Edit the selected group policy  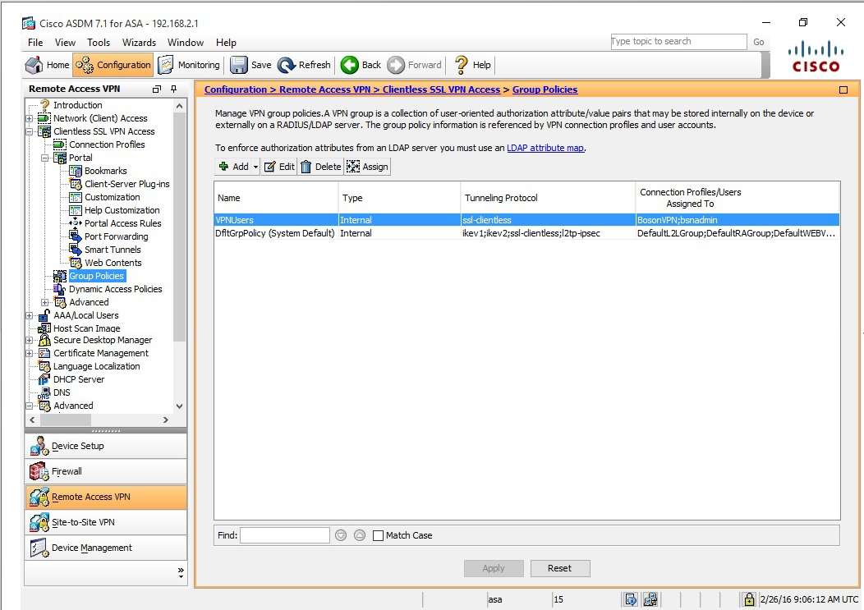pyautogui.click(x=279, y=167)
